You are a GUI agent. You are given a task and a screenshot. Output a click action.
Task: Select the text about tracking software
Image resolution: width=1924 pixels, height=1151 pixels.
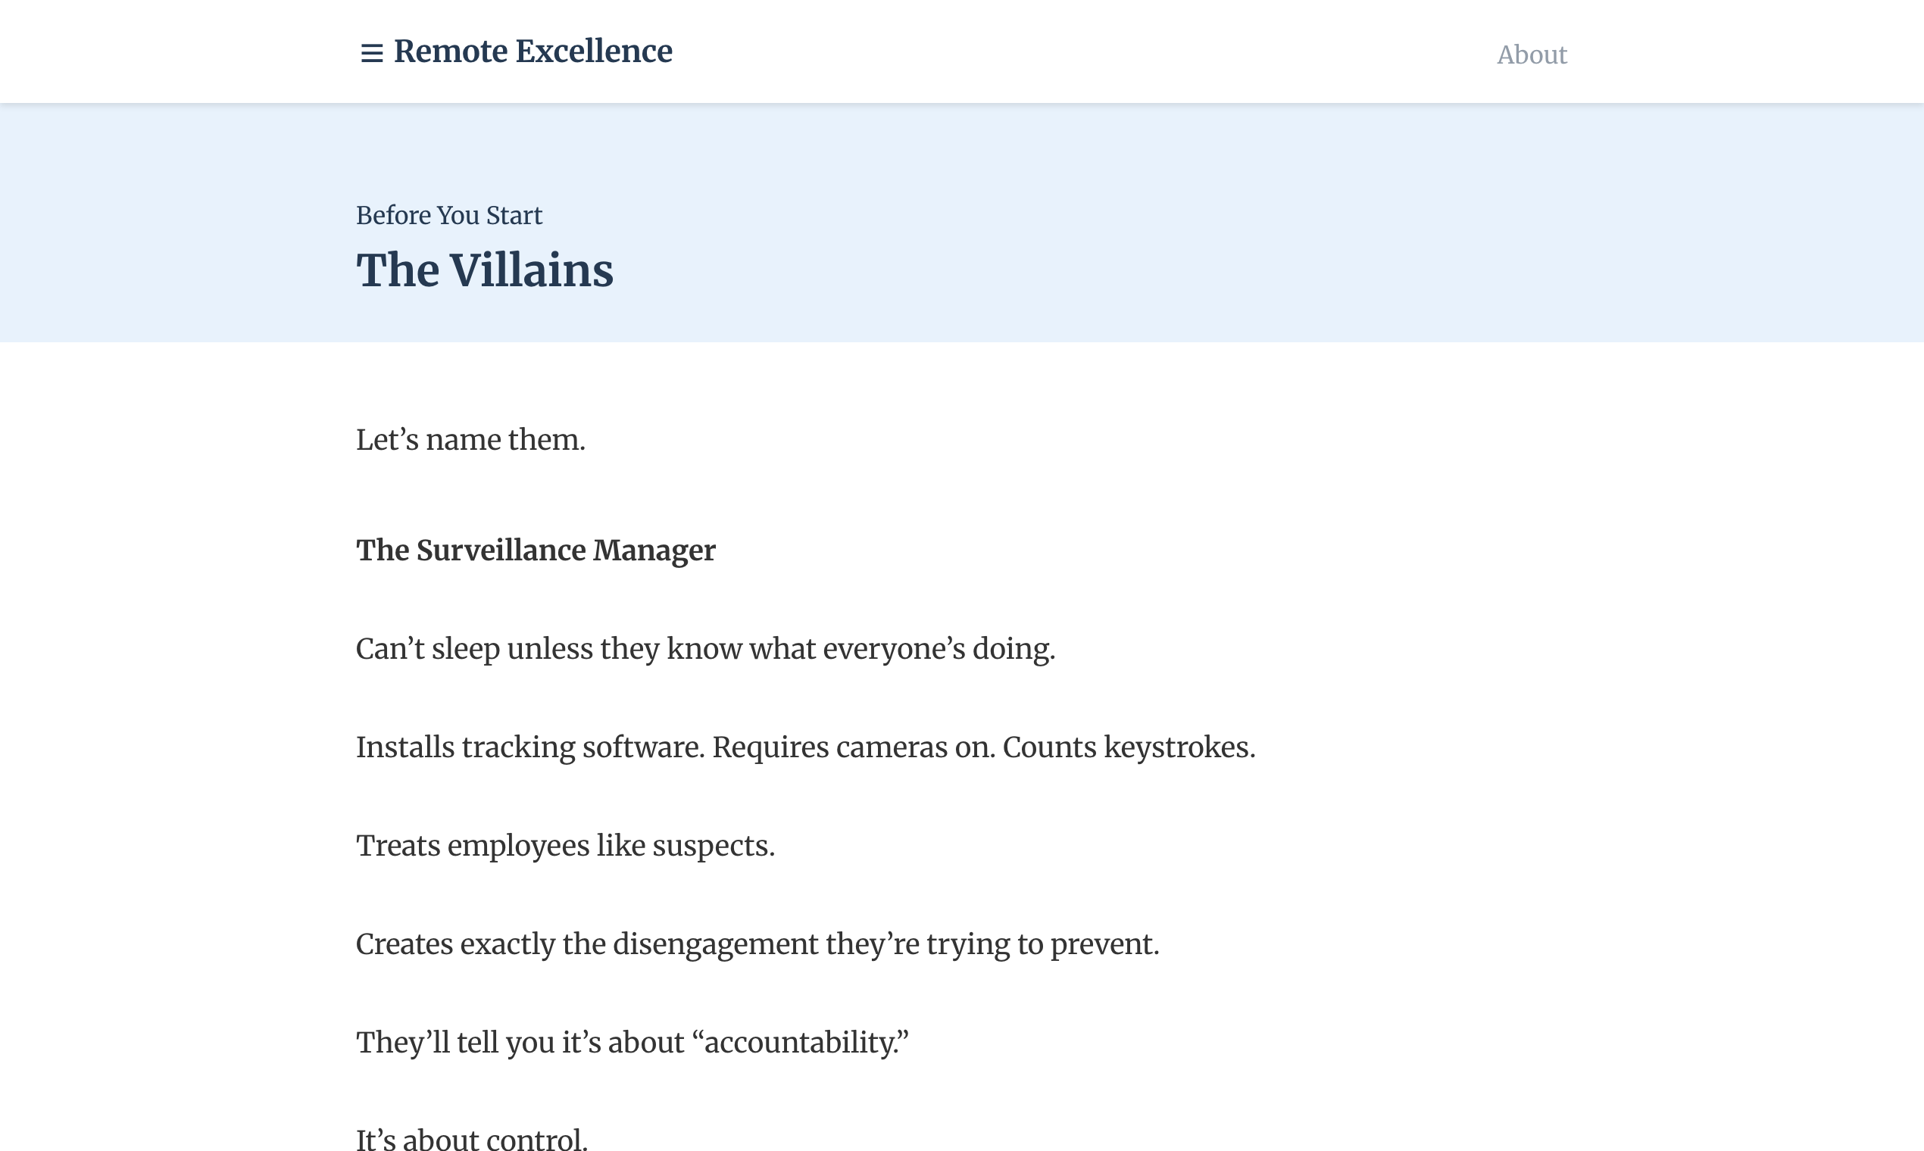click(805, 747)
